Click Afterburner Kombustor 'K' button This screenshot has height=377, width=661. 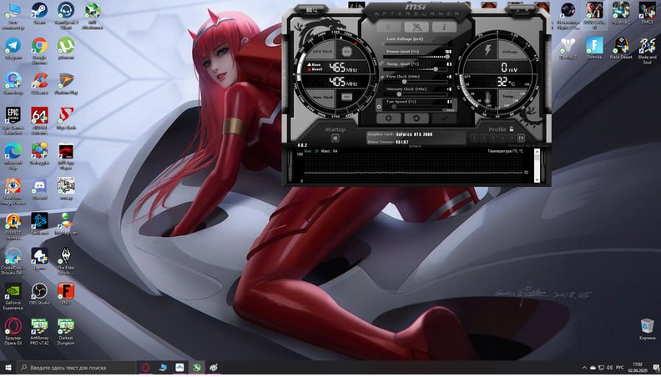point(388,27)
